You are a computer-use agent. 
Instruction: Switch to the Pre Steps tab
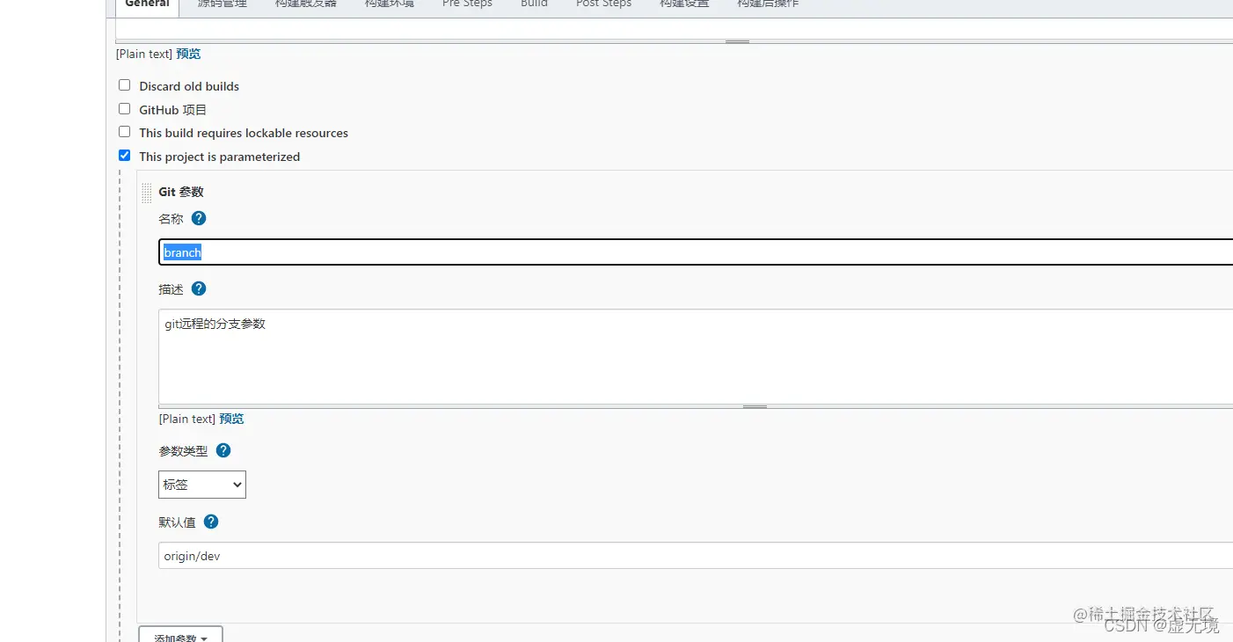point(467,5)
